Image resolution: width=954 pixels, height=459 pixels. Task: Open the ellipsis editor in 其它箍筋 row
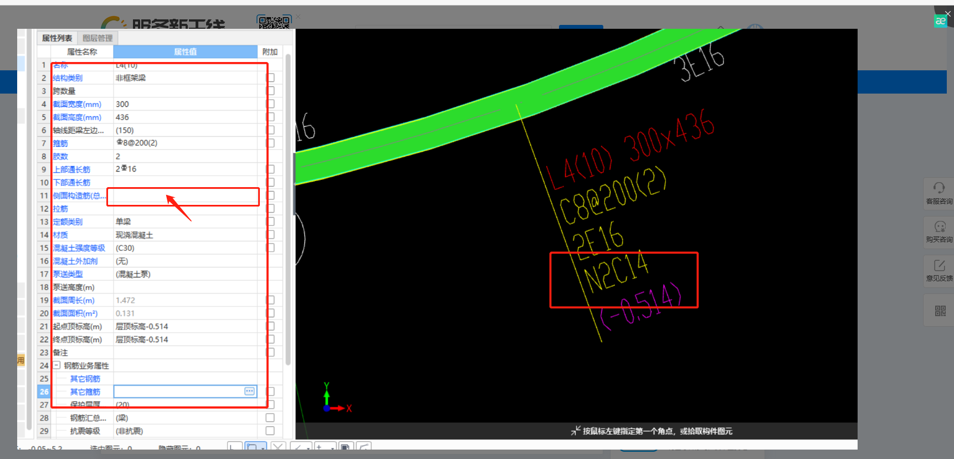coord(249,391)
